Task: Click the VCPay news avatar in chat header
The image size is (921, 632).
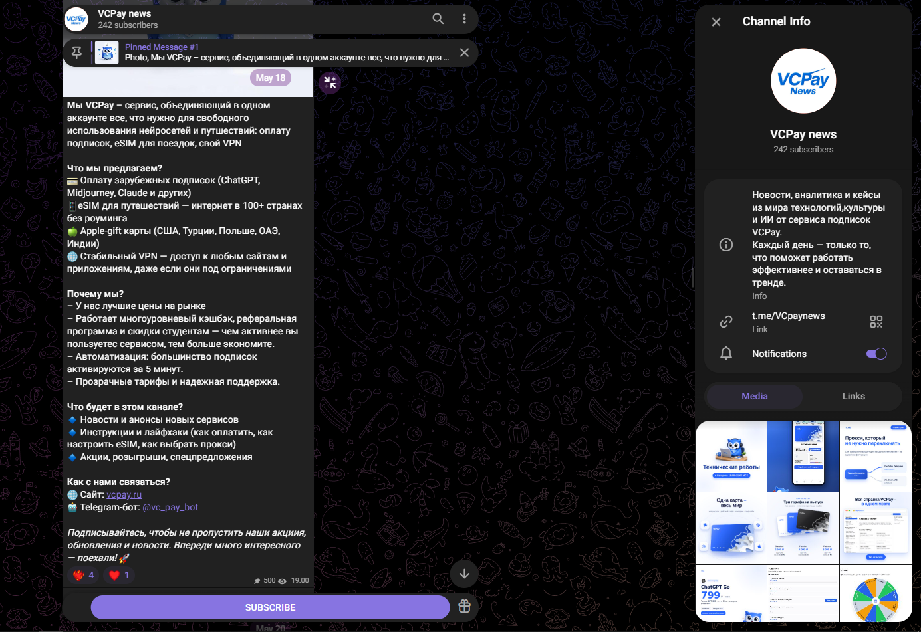Action: coord(76,19)
